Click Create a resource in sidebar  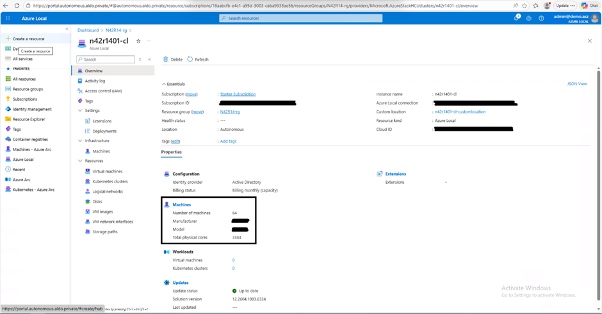(37, 39)
